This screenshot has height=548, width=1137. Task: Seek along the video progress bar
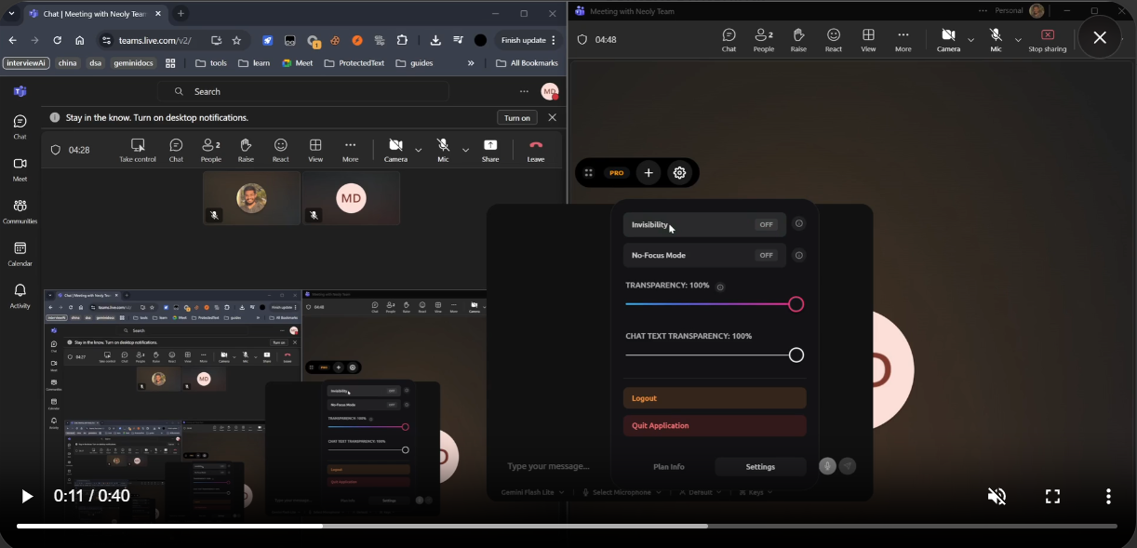(x=567, y=527)
